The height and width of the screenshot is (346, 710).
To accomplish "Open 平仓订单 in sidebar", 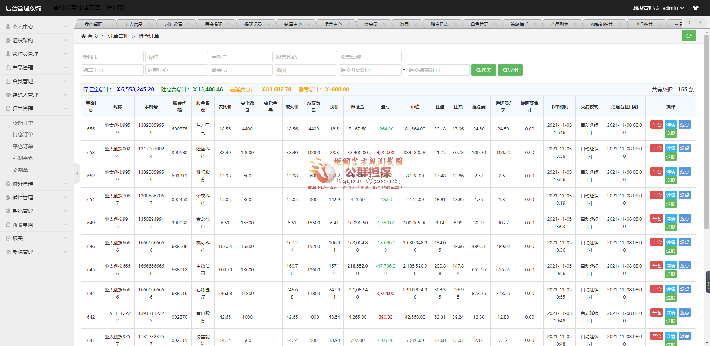I will pos(23,146).
